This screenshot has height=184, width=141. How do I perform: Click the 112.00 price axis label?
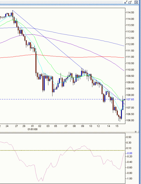click(130, 44)
